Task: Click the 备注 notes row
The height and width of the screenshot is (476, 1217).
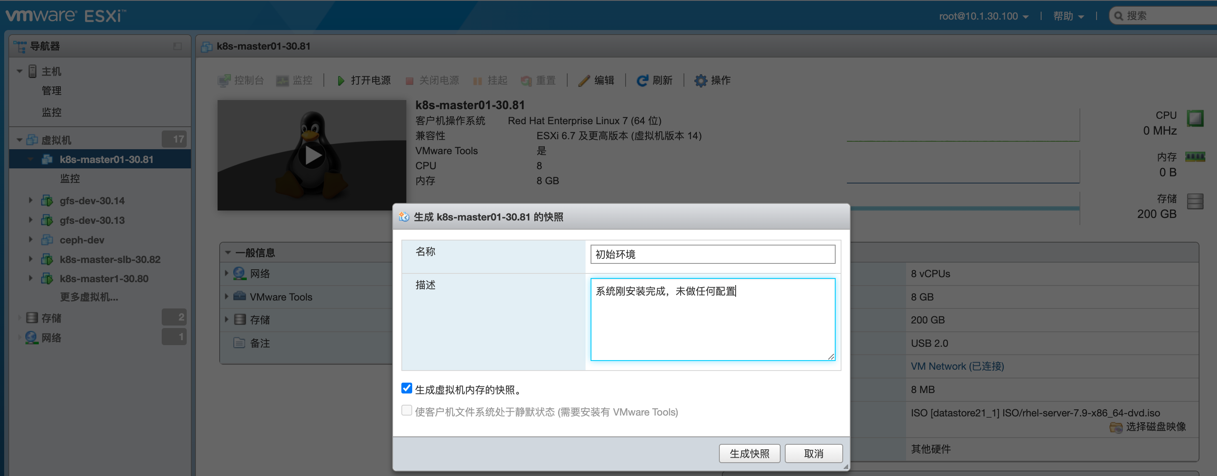Action: click(307, 343)
